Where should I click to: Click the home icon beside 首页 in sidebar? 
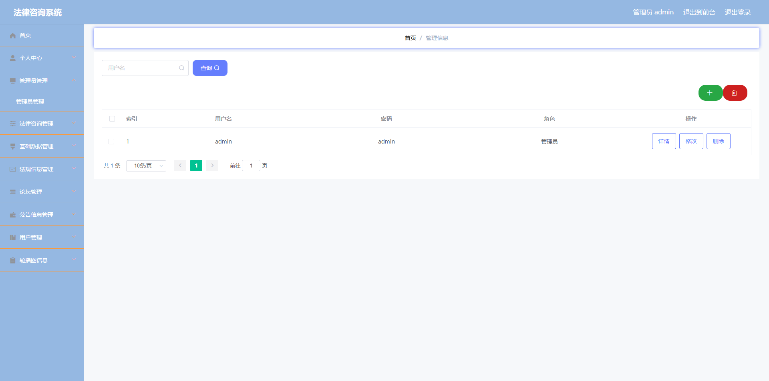pos(13,36)
